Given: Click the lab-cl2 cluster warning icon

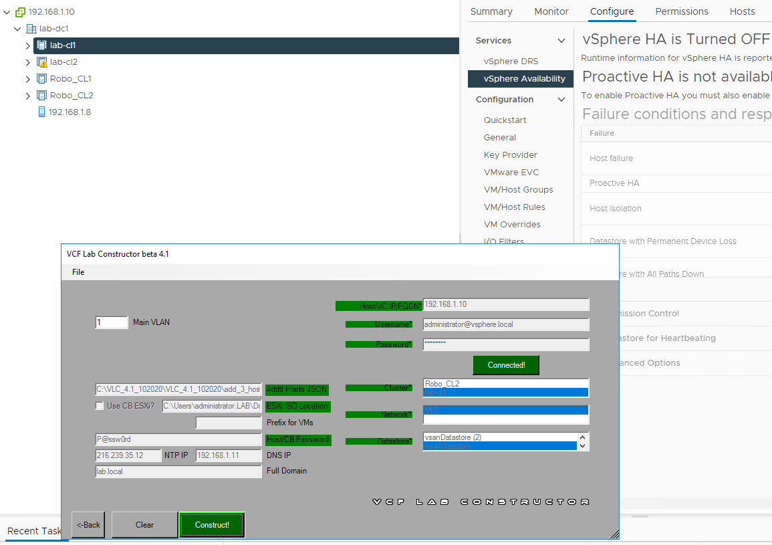Looking at the screenshot, I should 41,62.
